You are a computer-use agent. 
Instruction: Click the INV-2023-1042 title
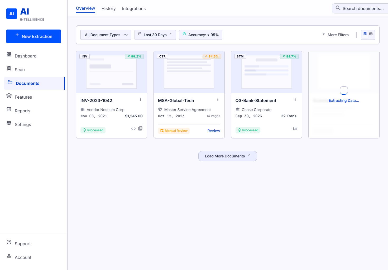point(96,100)
